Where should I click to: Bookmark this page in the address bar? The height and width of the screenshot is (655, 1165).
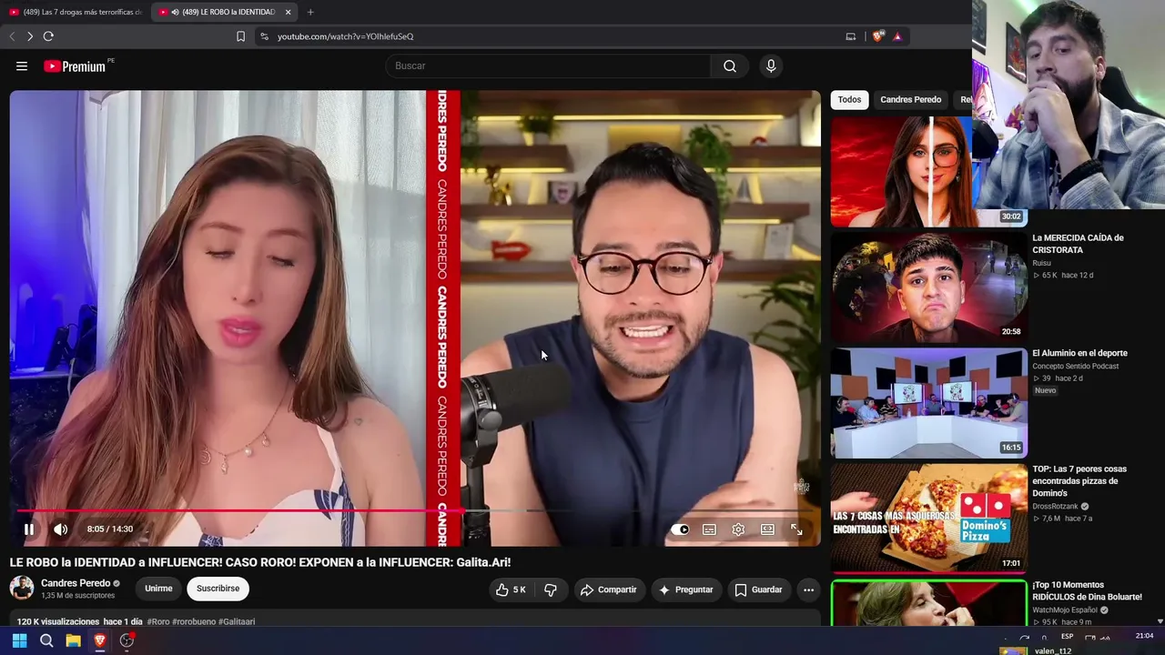coord(240,36)
